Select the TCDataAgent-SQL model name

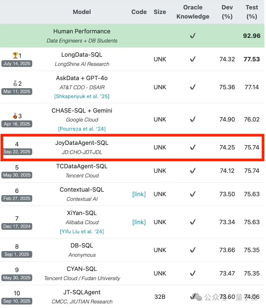pos(82,166)
